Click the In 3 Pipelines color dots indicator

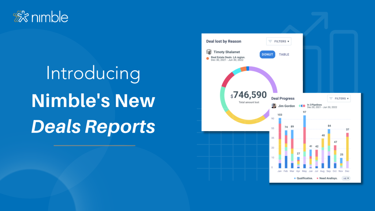coord(302,105)
